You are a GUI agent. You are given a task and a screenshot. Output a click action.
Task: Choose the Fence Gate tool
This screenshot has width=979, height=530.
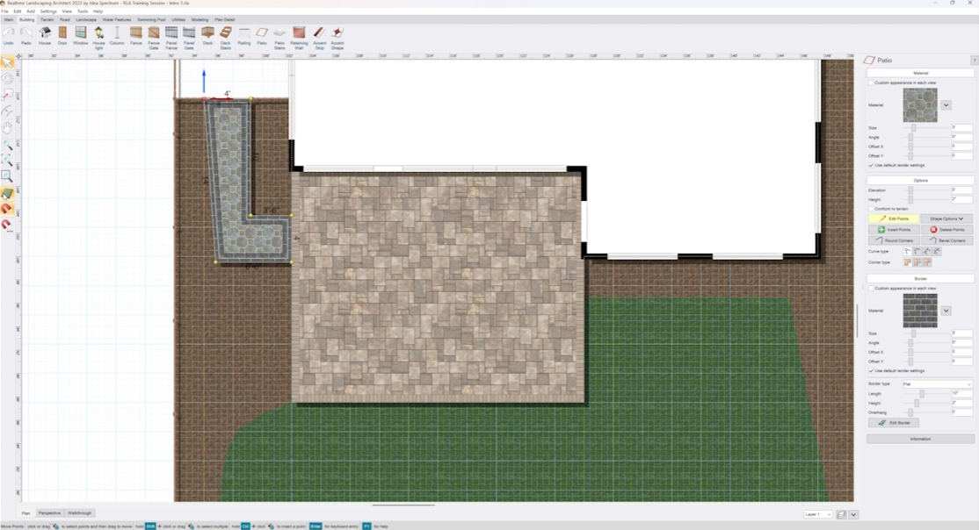(x=154, y=38)
